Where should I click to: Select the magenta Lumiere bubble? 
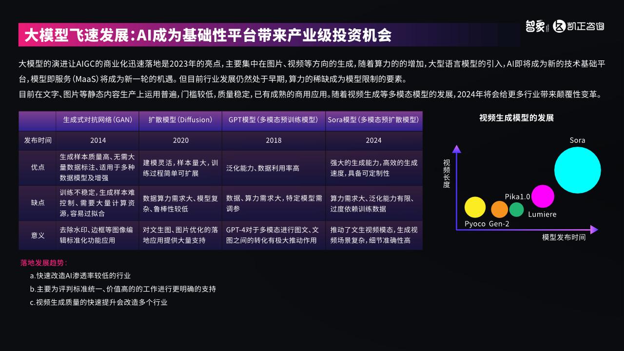[543, 196]
